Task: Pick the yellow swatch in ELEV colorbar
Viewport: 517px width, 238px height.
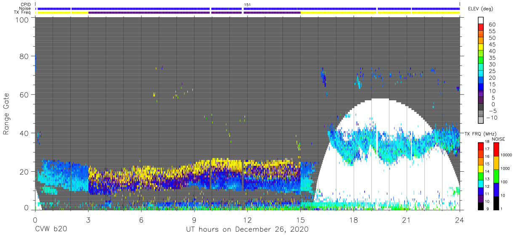Action: coord(481,47)
